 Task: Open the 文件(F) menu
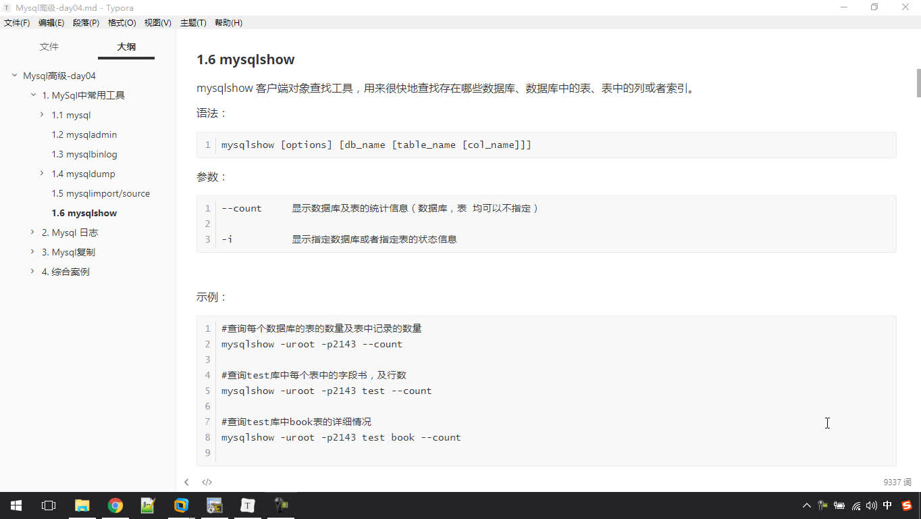pos(17,23)
